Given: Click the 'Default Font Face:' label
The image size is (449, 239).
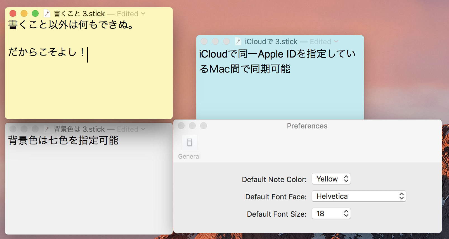Looking at the screenshot, I should coord(276,197).
